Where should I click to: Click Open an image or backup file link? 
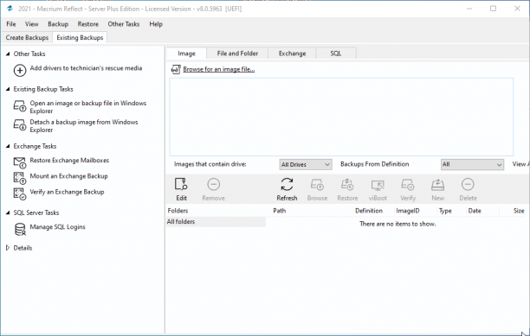click(87, 107)
